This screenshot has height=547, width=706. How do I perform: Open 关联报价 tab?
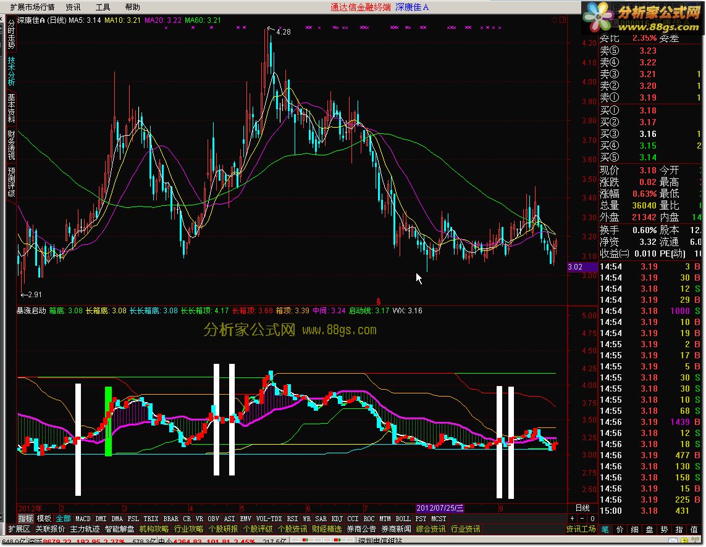click(x=51, y=530)
